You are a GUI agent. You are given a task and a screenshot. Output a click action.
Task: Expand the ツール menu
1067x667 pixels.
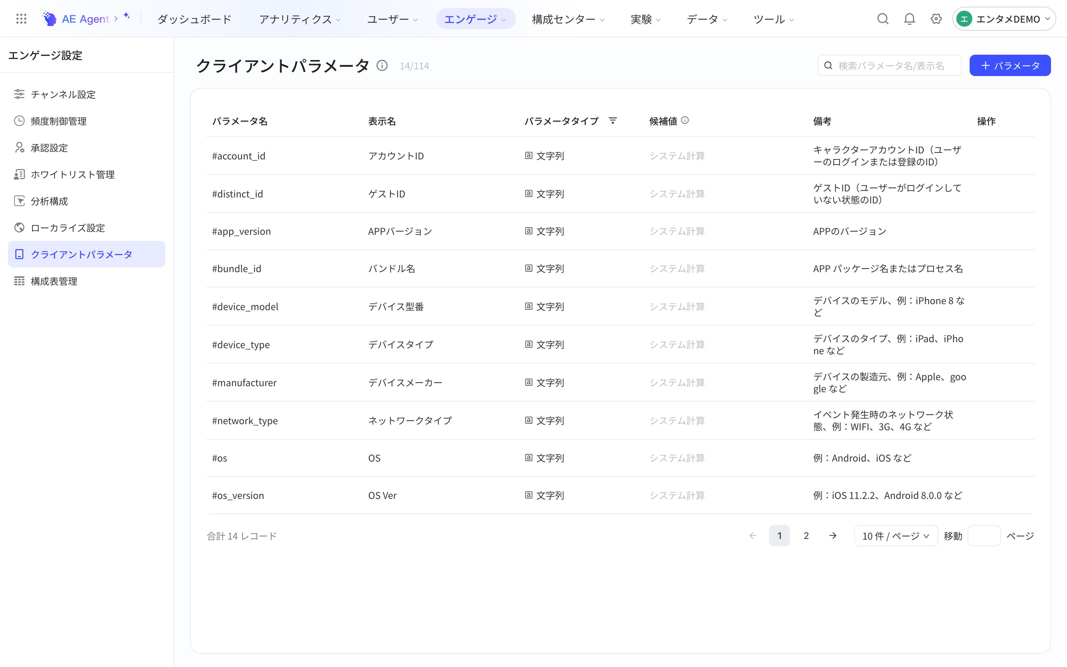click(773, 19)
